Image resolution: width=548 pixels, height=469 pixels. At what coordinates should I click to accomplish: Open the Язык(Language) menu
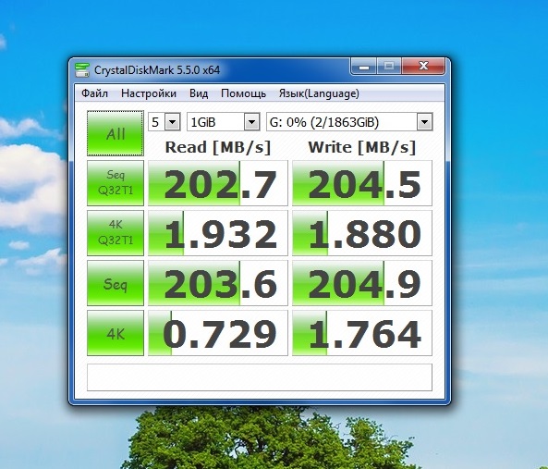pyautogui.click(x=319, y=93)
